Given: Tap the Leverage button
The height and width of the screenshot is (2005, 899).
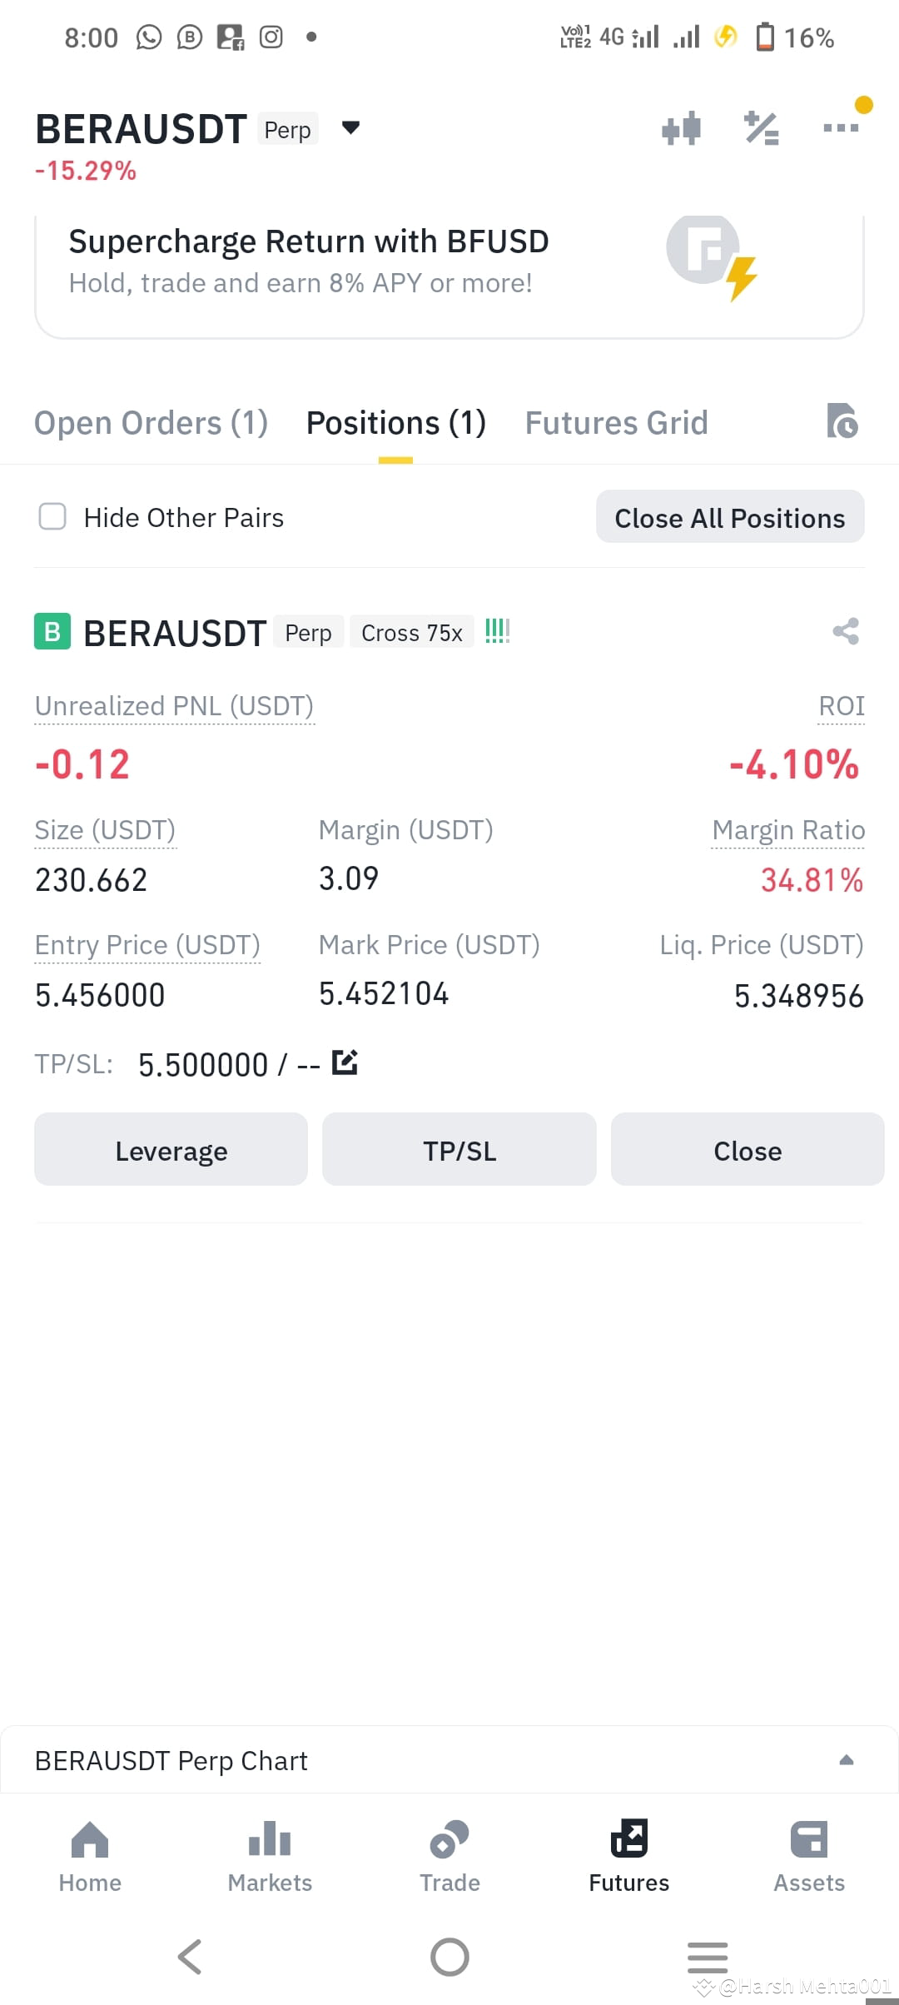Looking at the screenshot, I should click(171, 1150).
